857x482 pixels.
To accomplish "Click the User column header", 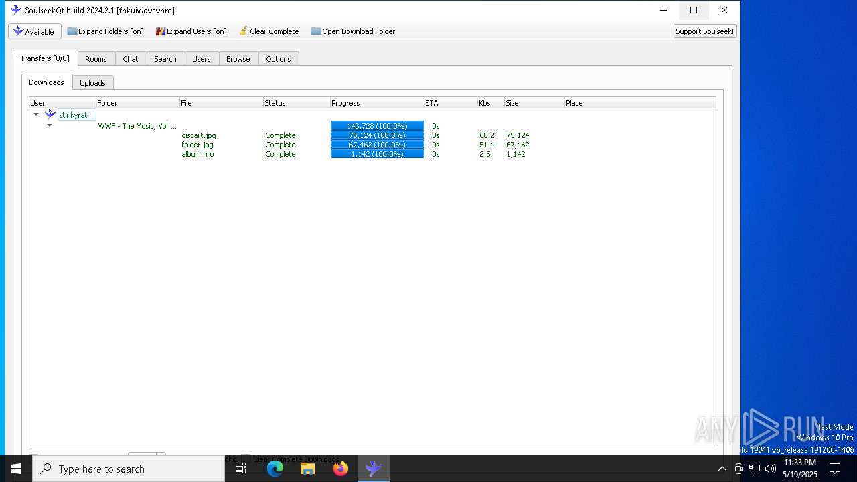I will click(x=62, y=103).
